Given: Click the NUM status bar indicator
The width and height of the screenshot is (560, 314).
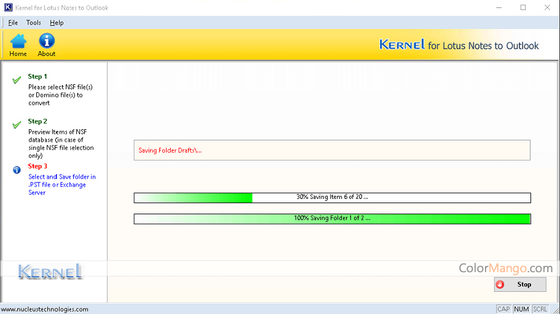Looking at the screenshot, I should pyautogui.click(x=521, y=309).
